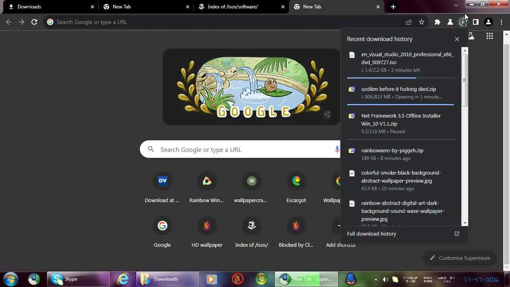Click the downloads toolbar icon

pos(463,22)
